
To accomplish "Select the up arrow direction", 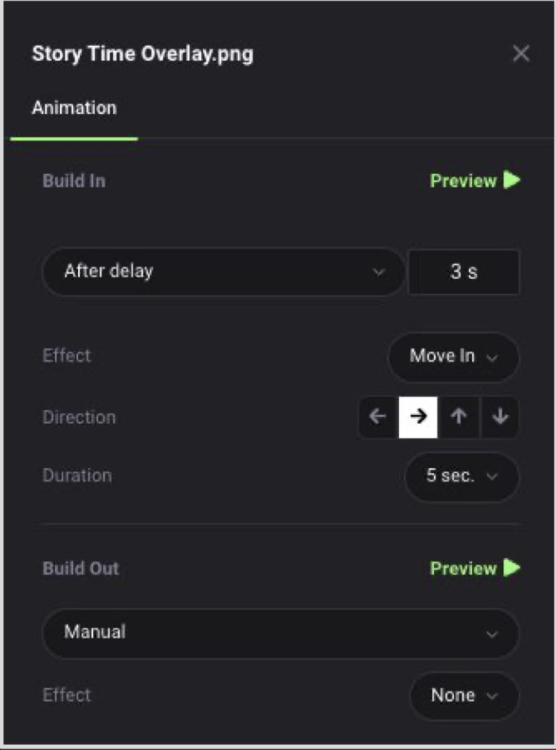I will (459, 417).
